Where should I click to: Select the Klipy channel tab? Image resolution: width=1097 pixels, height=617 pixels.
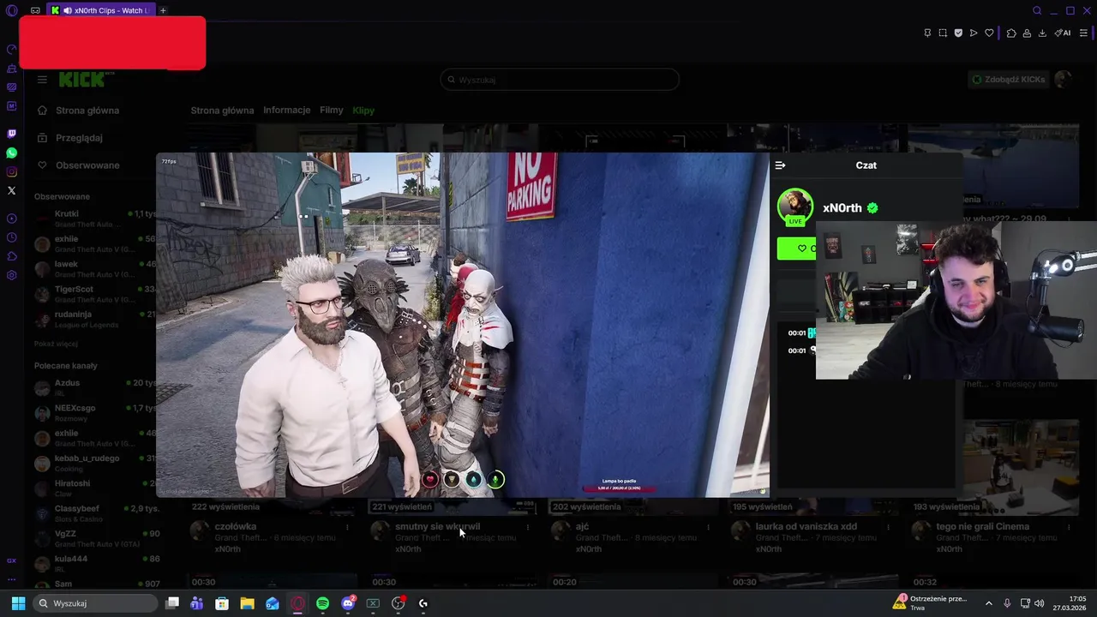(363, 111)
